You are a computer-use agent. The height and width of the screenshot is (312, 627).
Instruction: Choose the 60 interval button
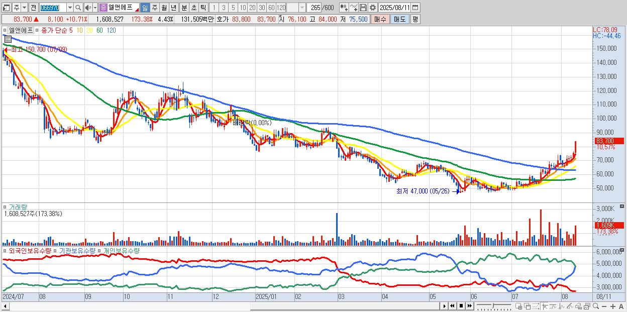click(x=271, y=8)
